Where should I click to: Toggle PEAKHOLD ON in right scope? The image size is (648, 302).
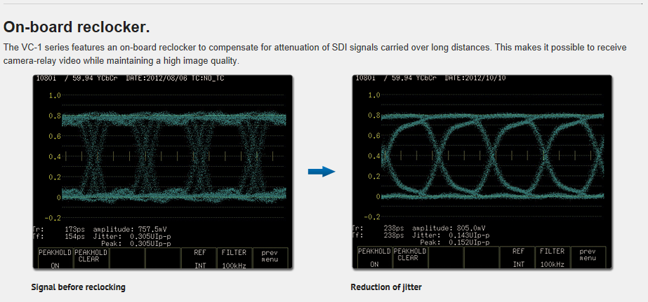coord(374,257)
